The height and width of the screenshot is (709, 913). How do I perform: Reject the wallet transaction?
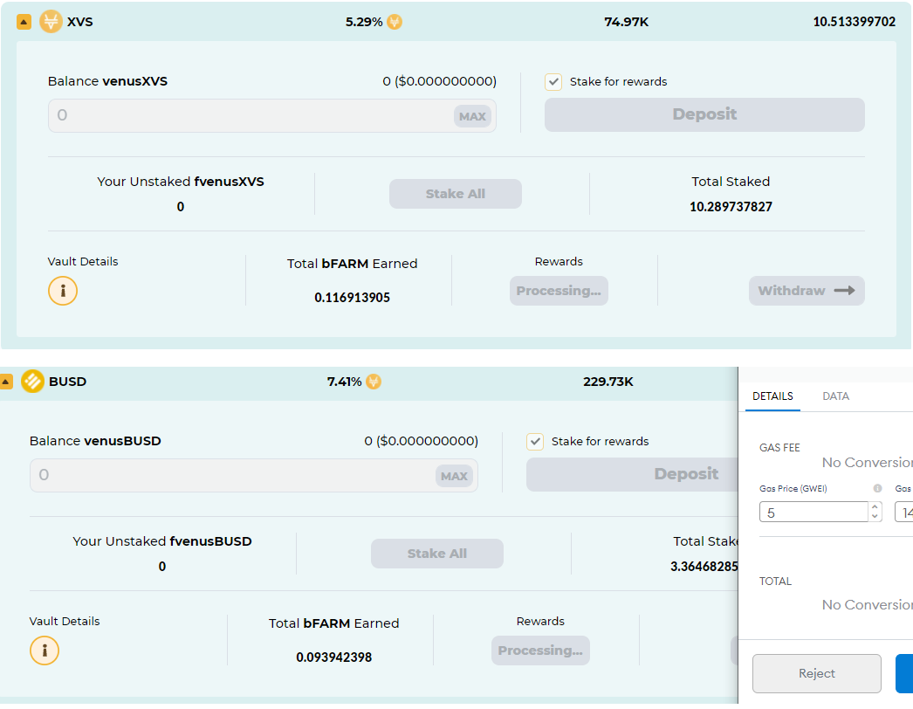816,673
